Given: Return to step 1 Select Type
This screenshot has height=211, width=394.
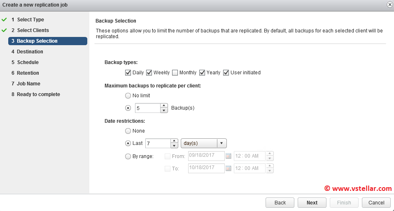Looking at the screenshot, I should pos(30,20).
